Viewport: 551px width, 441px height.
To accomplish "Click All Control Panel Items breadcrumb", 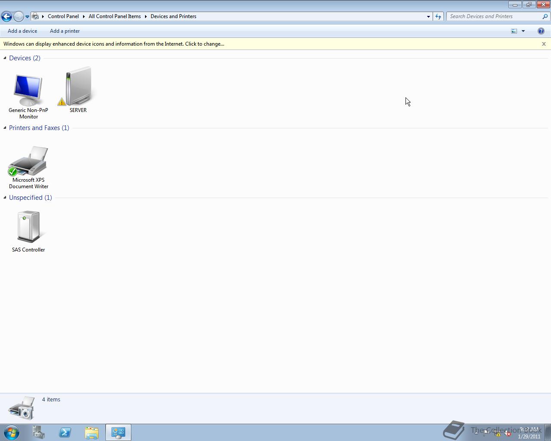I will (115, 16).
